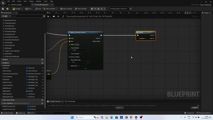This screenshot has width=213, height=120.
Task: Toggle visibility of AnimInstance variable
Action: (43, 71)
